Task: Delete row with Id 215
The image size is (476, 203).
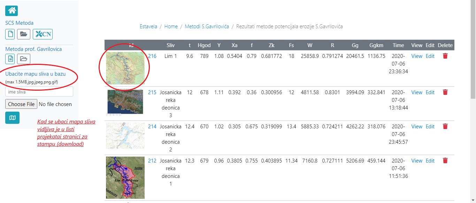Action: tap(445, 92)
